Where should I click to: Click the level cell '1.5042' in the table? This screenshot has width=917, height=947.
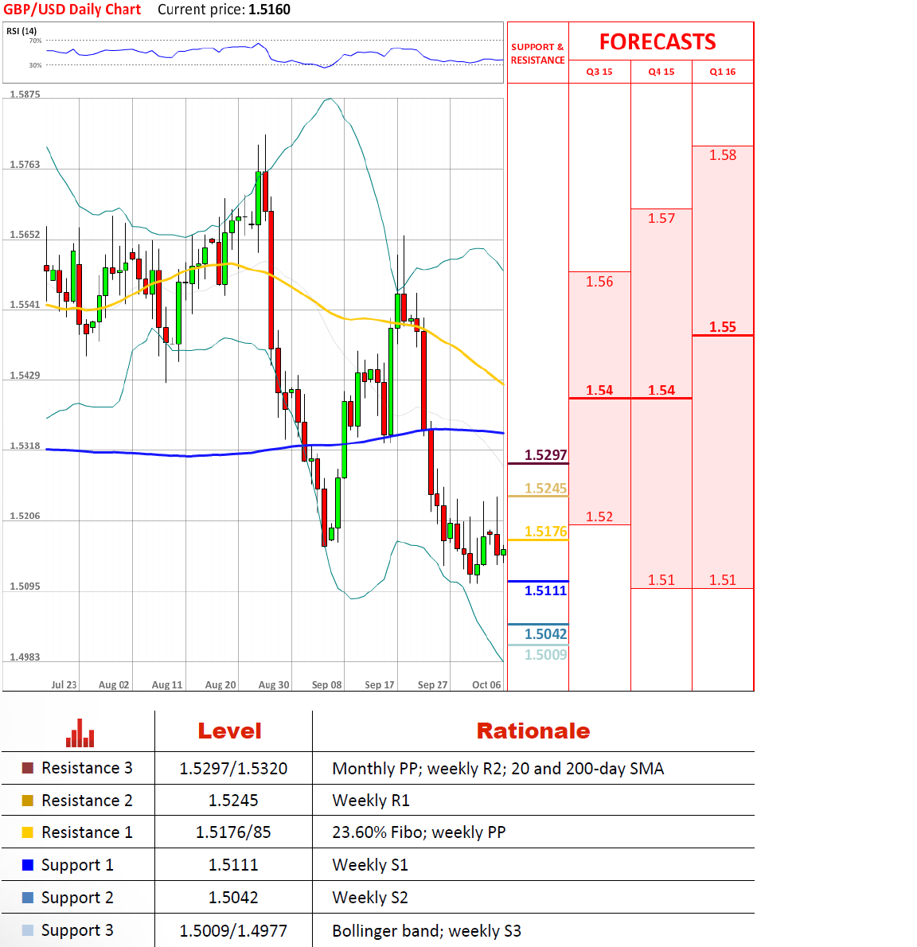[233, 898]
